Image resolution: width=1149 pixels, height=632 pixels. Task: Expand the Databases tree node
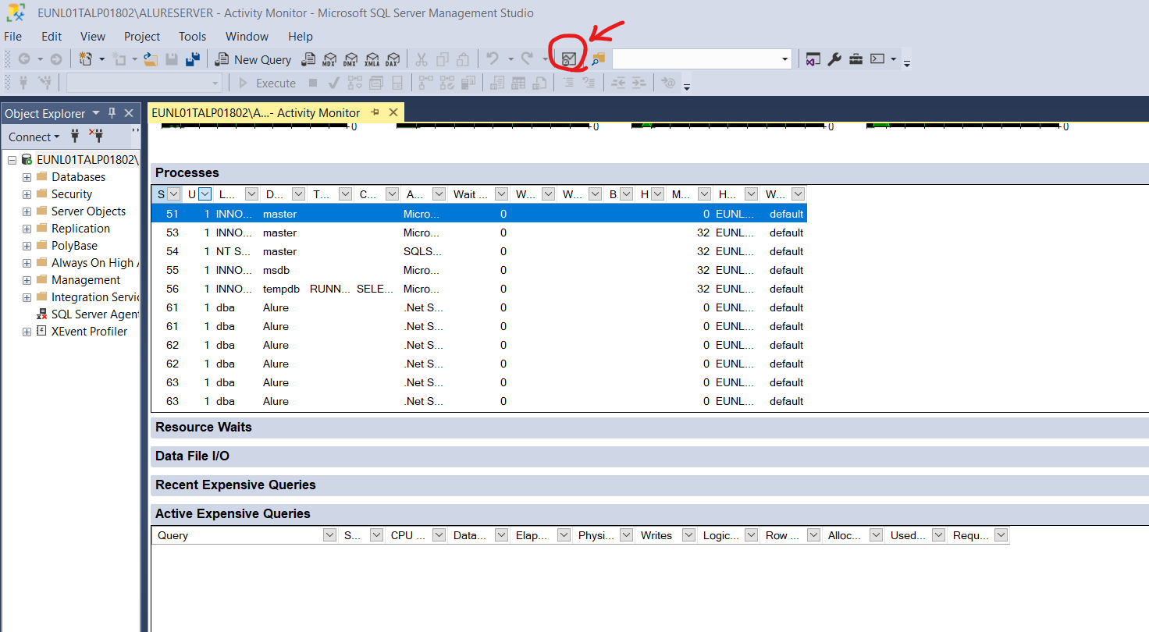pyautogui.click(x=27, y=177)
